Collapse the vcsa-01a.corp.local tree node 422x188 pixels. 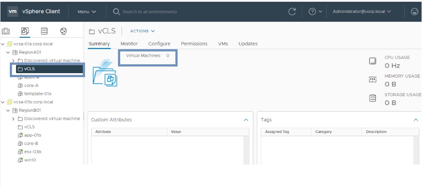[x=4, y=44]
